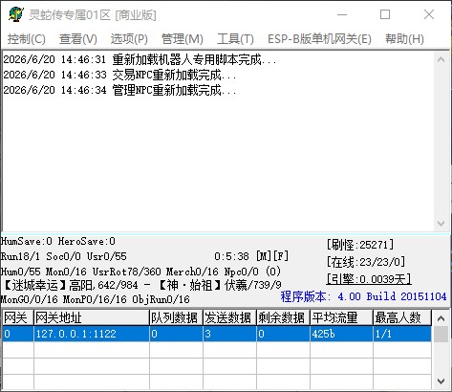
Task: Open the 管理(M) menu
Action: point(183,39)
